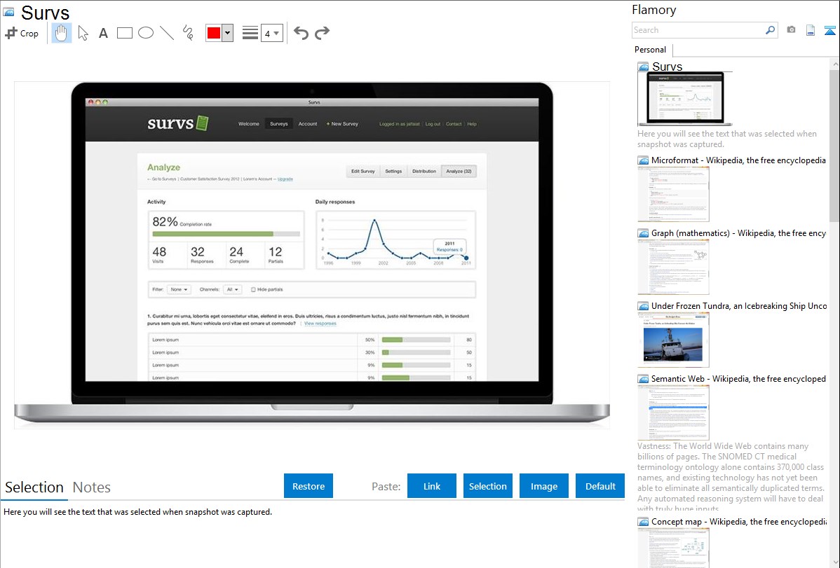Select the Survs snapshot title
Viewport: 840px width, 568px height.
point(667,67)
